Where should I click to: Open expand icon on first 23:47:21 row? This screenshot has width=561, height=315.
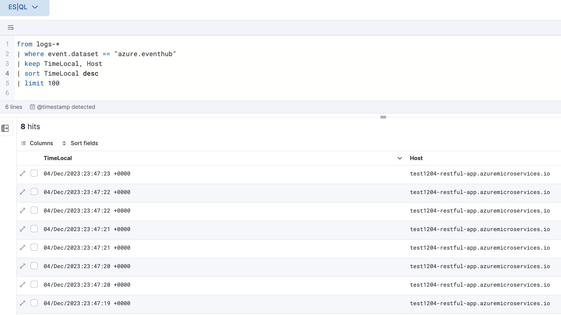(x=23, y=229)
